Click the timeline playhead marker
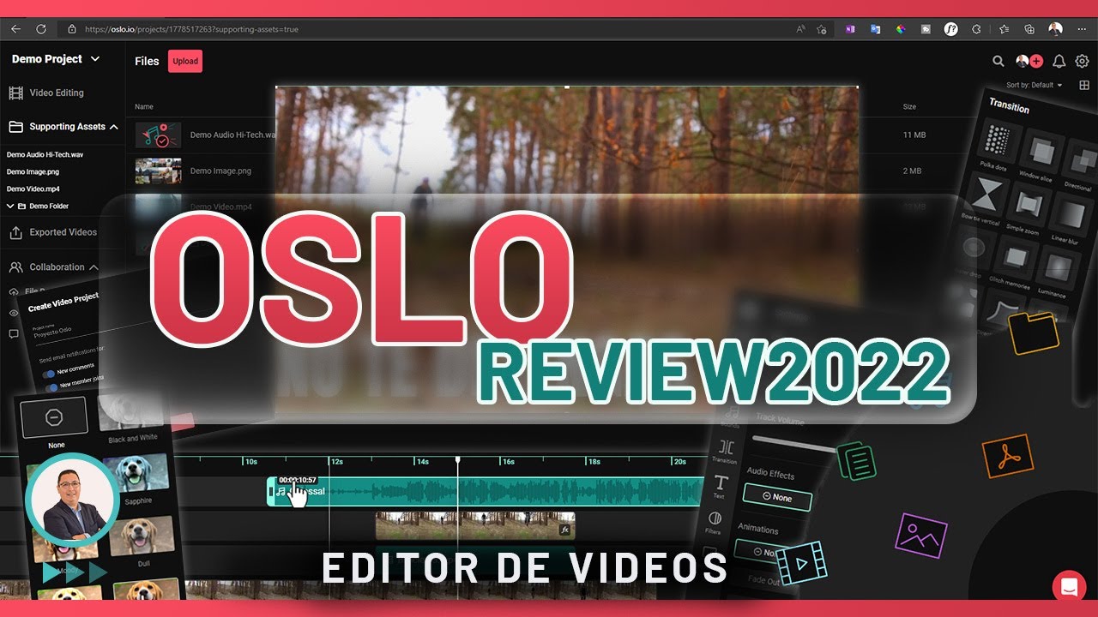1098x617 pixels. [457, 460]
